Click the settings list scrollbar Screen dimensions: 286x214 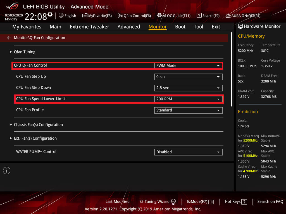(231, 69)
